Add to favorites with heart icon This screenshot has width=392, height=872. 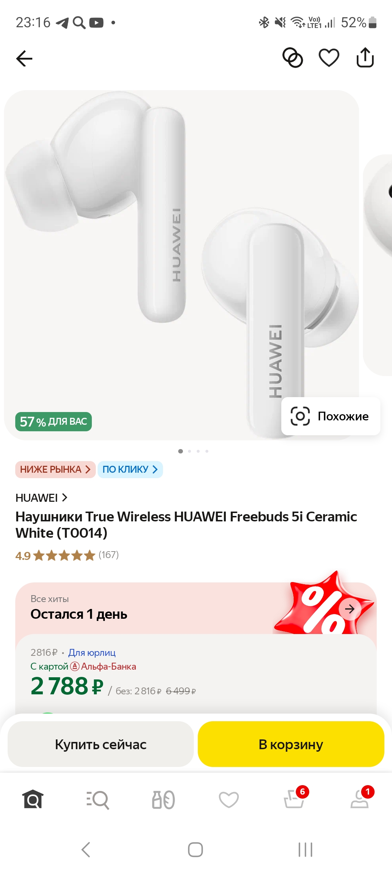coord(329,58)
